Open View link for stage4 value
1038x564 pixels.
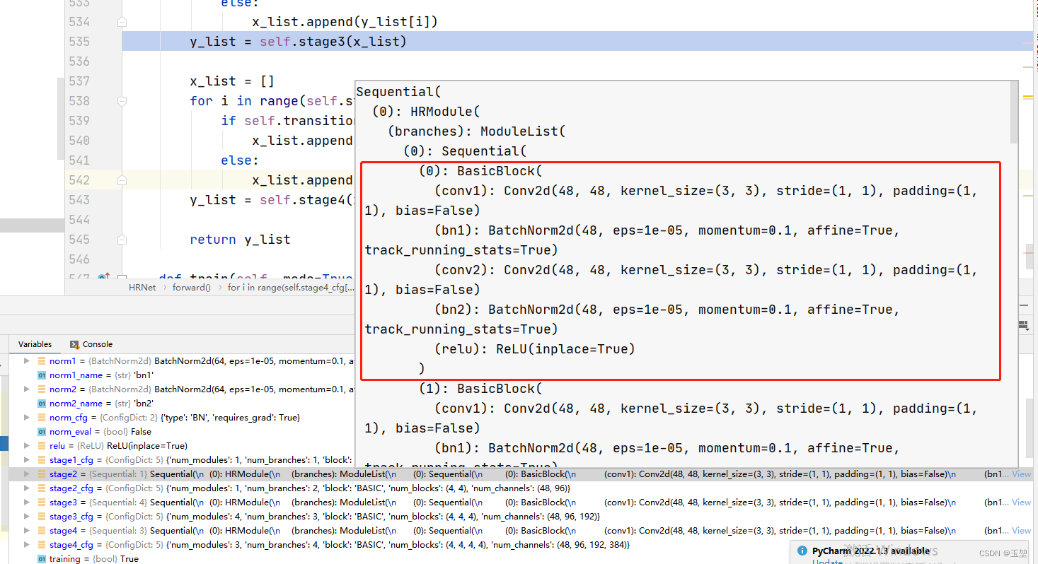(1021, 531)
